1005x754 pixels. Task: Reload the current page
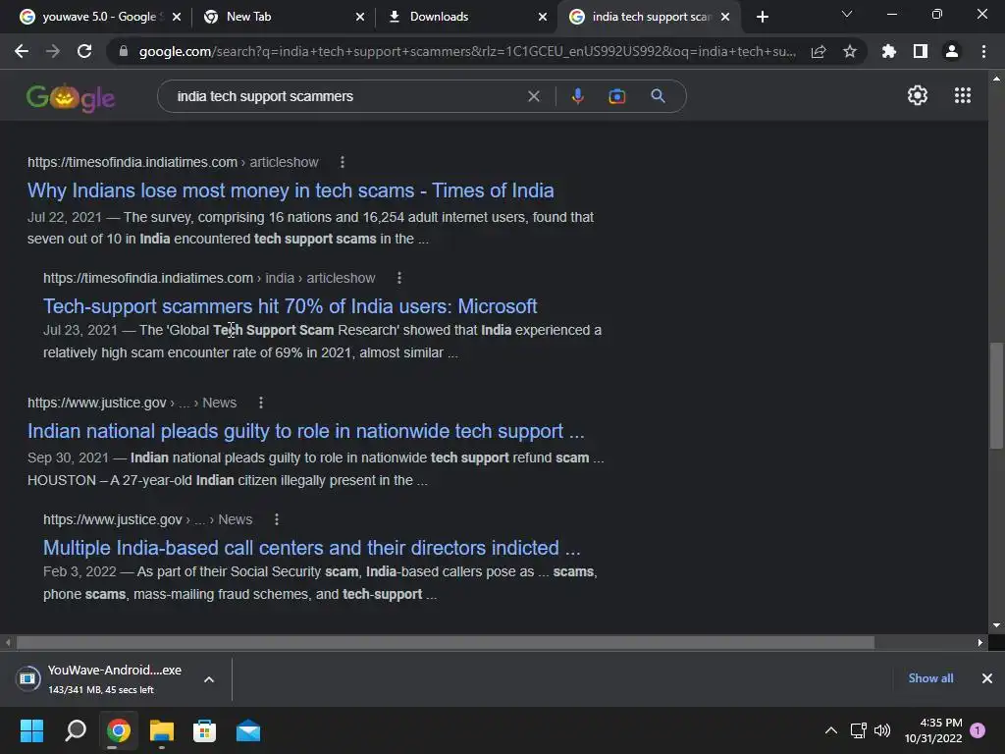84,51
